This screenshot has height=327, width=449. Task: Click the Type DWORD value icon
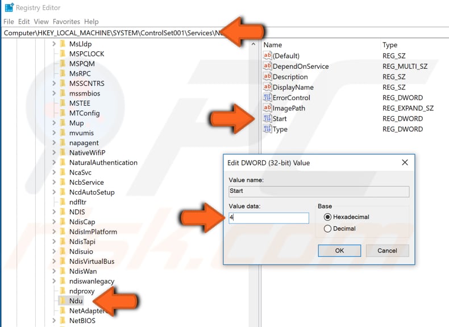267,129
